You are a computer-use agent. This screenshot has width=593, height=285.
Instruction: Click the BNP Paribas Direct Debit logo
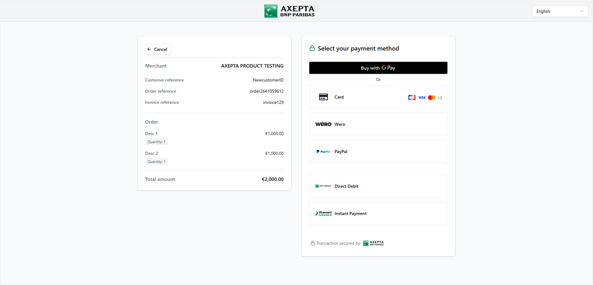[323, 186]
